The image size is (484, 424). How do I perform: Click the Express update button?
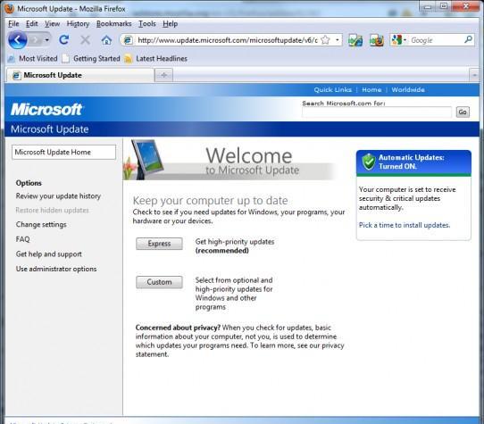pos(159,244)
